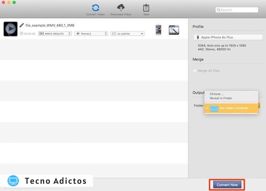Image resolution: width=266 pixels, height=191 pixels.
Task: Click inside the Search field
Action: 239,10
